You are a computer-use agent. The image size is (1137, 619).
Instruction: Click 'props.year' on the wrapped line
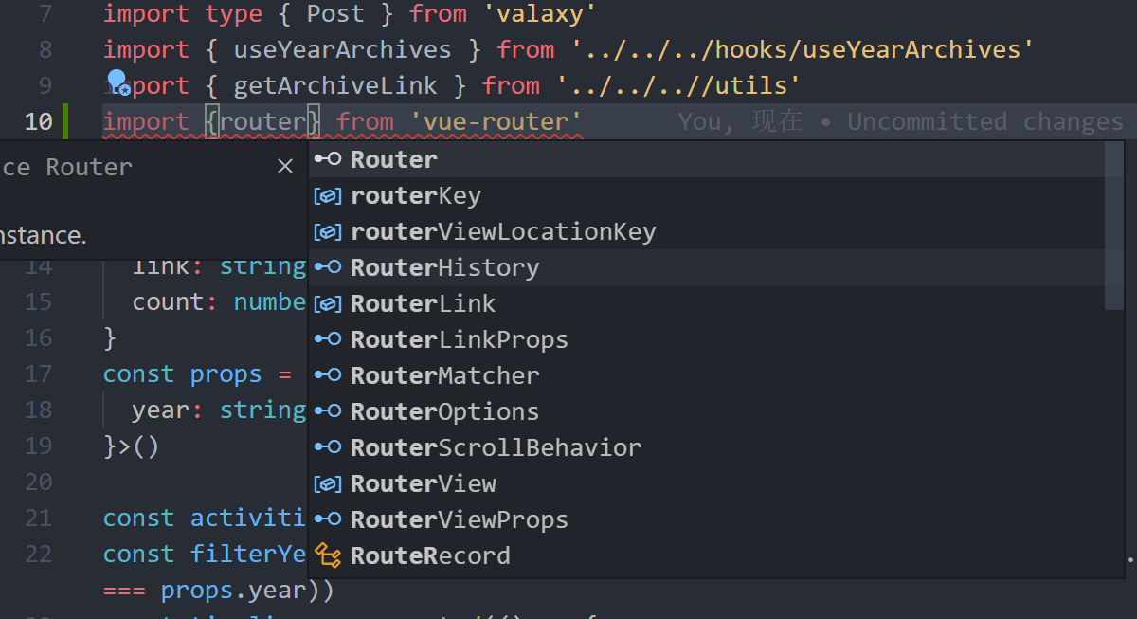[233, 591]
